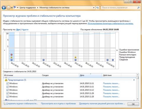Screen dimensions: 142x109
Task: Collapse the Предупреждения (5) group
Action: pos(134,80)
